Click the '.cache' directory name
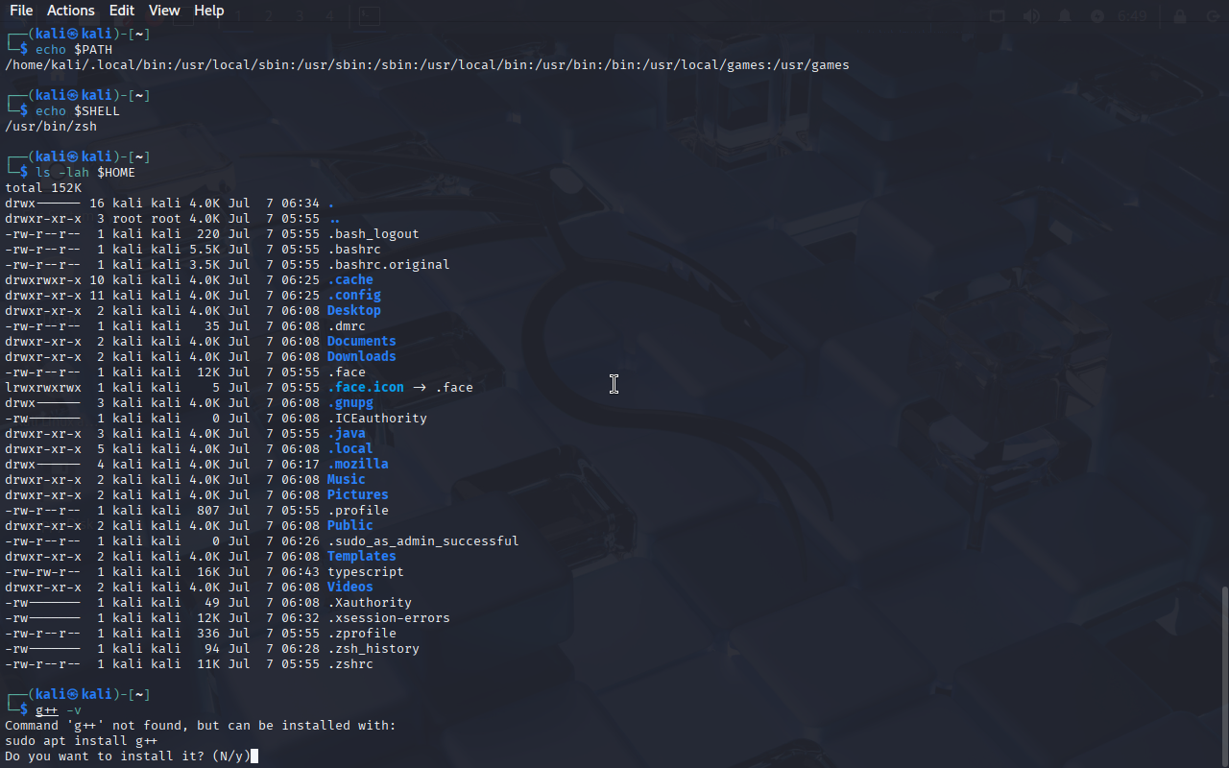Viewport: 1229px width, 768px height. [350, 280]
